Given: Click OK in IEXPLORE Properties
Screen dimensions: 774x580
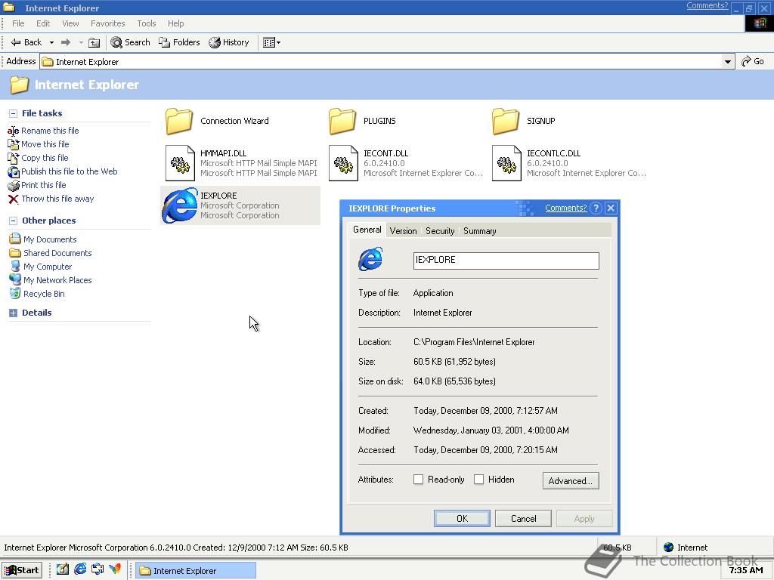Looking at the screenshot, I should 462,518.
